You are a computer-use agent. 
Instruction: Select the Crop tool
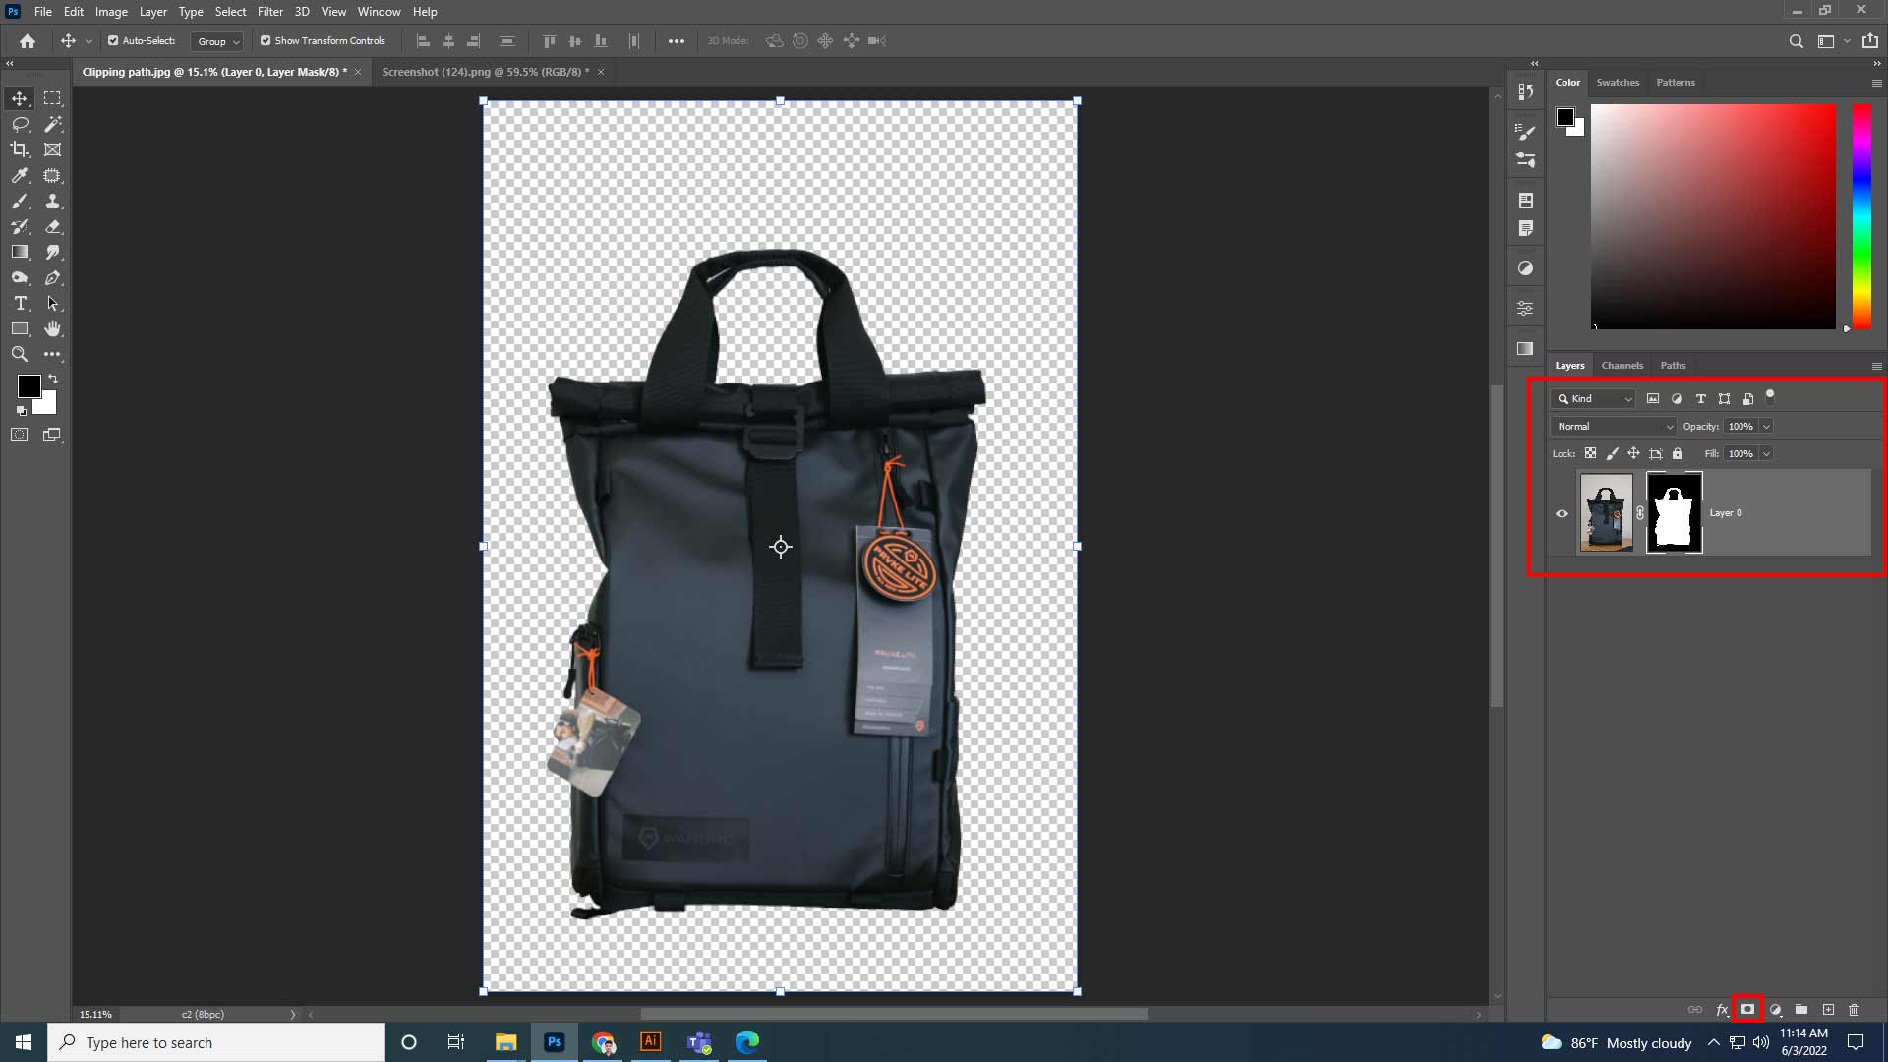pos(19,149)
